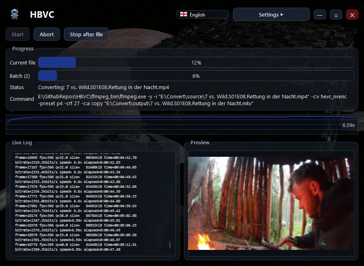364x266 pixels.
Task: Click the 6% batch label
Action: [x=196, y=76]
